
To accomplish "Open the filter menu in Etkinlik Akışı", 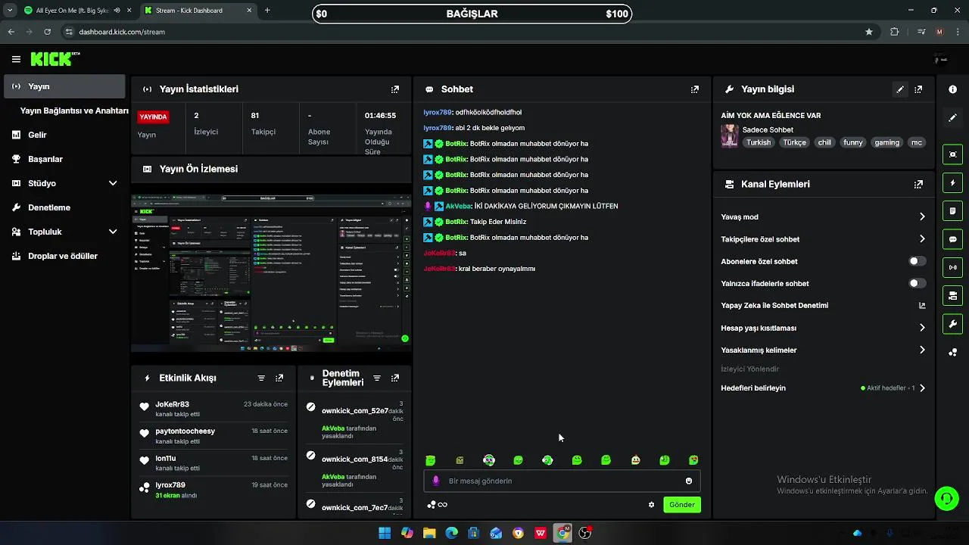I will tap(261, 378).
